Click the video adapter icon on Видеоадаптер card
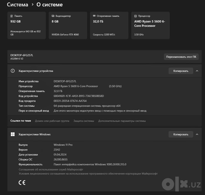The width and height of the screenshot is (205, 195). (x=53, y=16)
